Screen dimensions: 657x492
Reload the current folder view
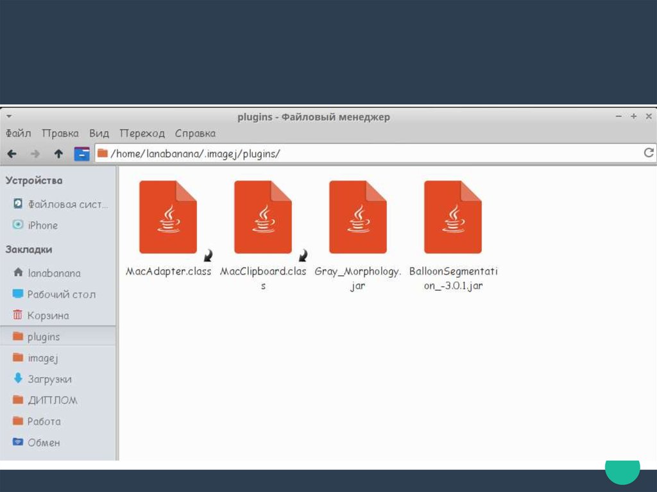click(648, 153)
